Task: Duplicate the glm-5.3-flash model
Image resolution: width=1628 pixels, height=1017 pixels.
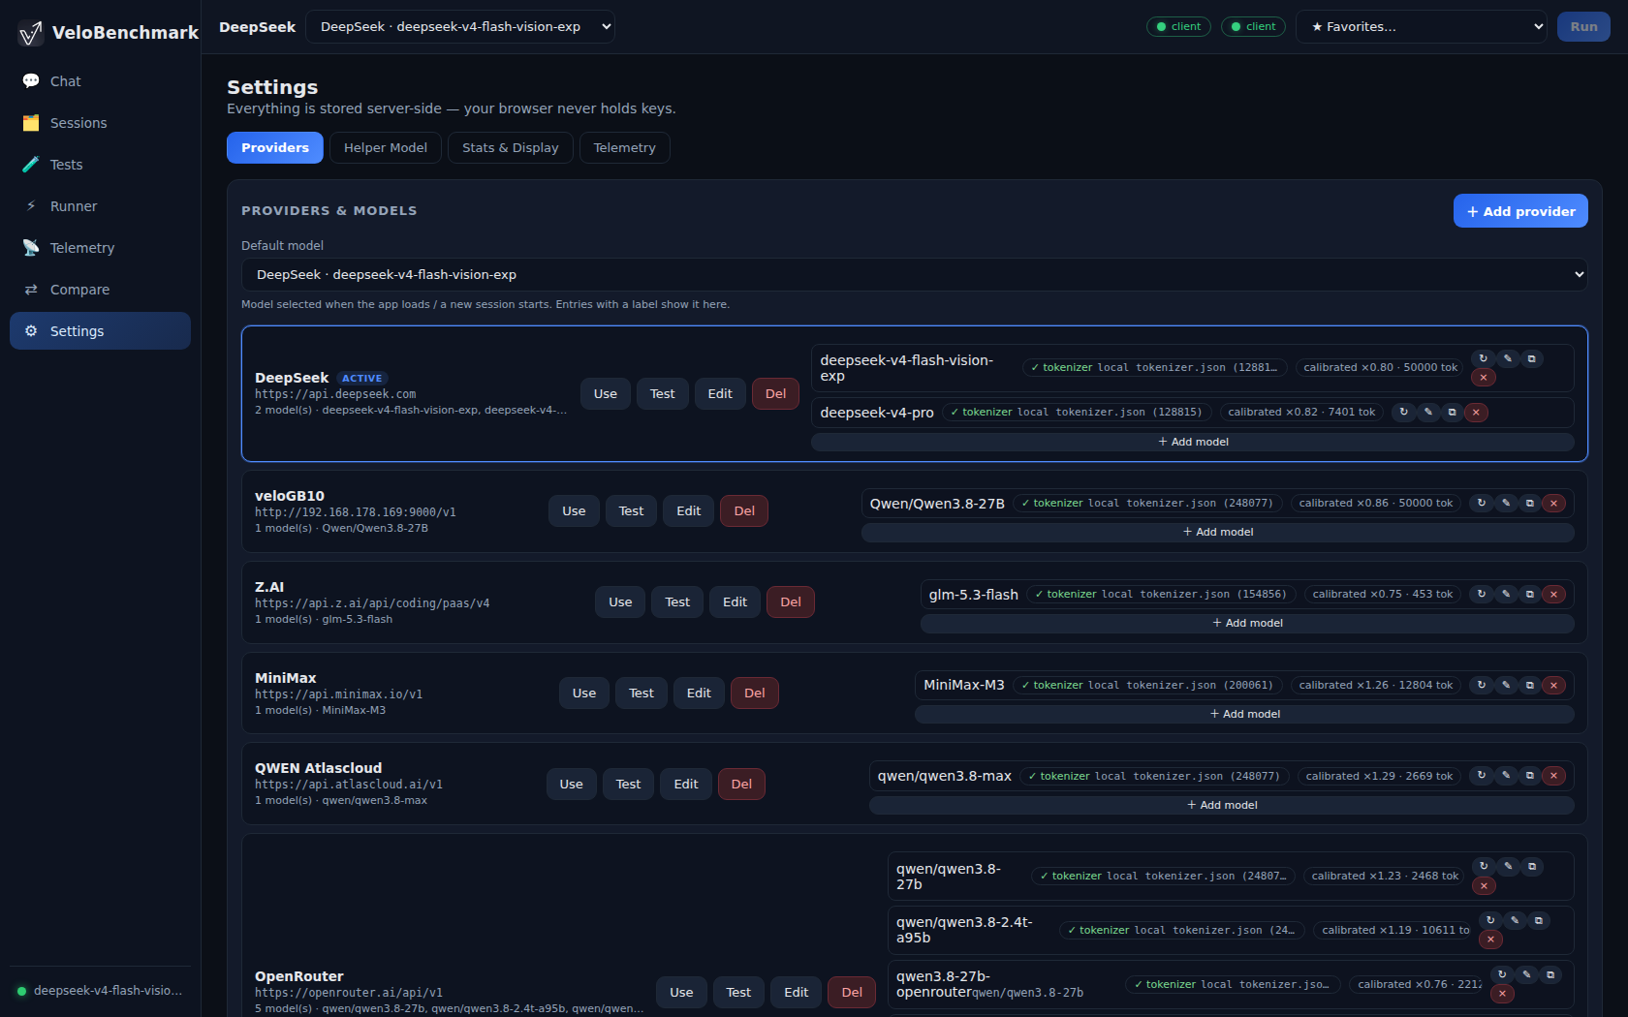Action: (x=1530, y=595)
